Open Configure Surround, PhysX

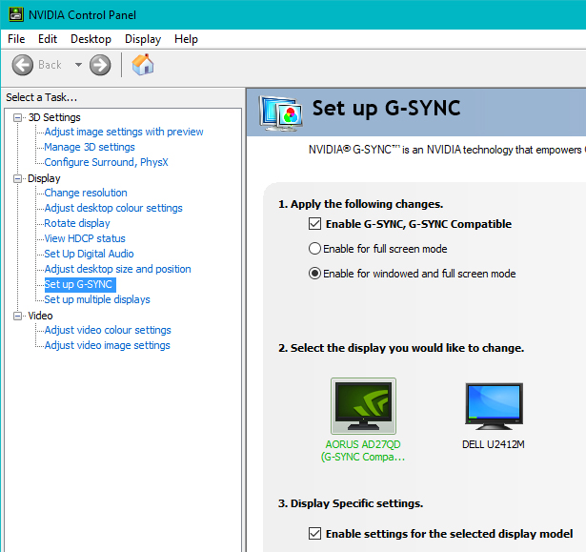[106, 162]
